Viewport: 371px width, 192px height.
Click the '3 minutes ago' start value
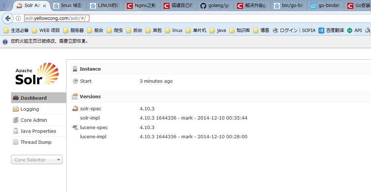click(x=156, y=81)
